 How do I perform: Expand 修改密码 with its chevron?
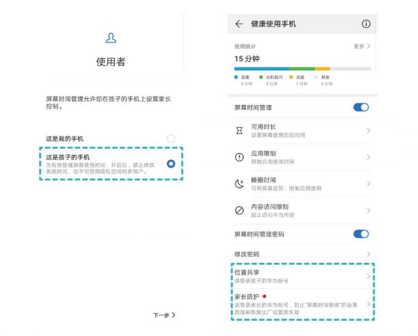pyautogui.click(x=368, y=255)
